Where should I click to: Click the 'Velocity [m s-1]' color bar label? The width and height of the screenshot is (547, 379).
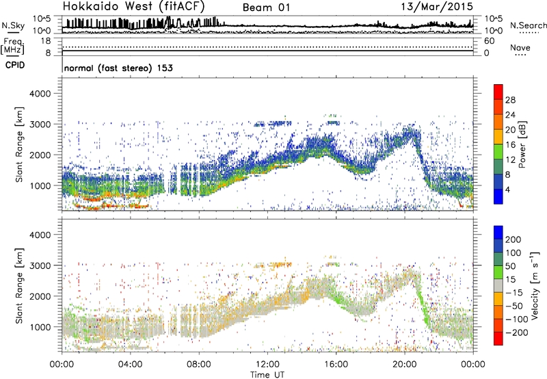[x=535, y=285]
